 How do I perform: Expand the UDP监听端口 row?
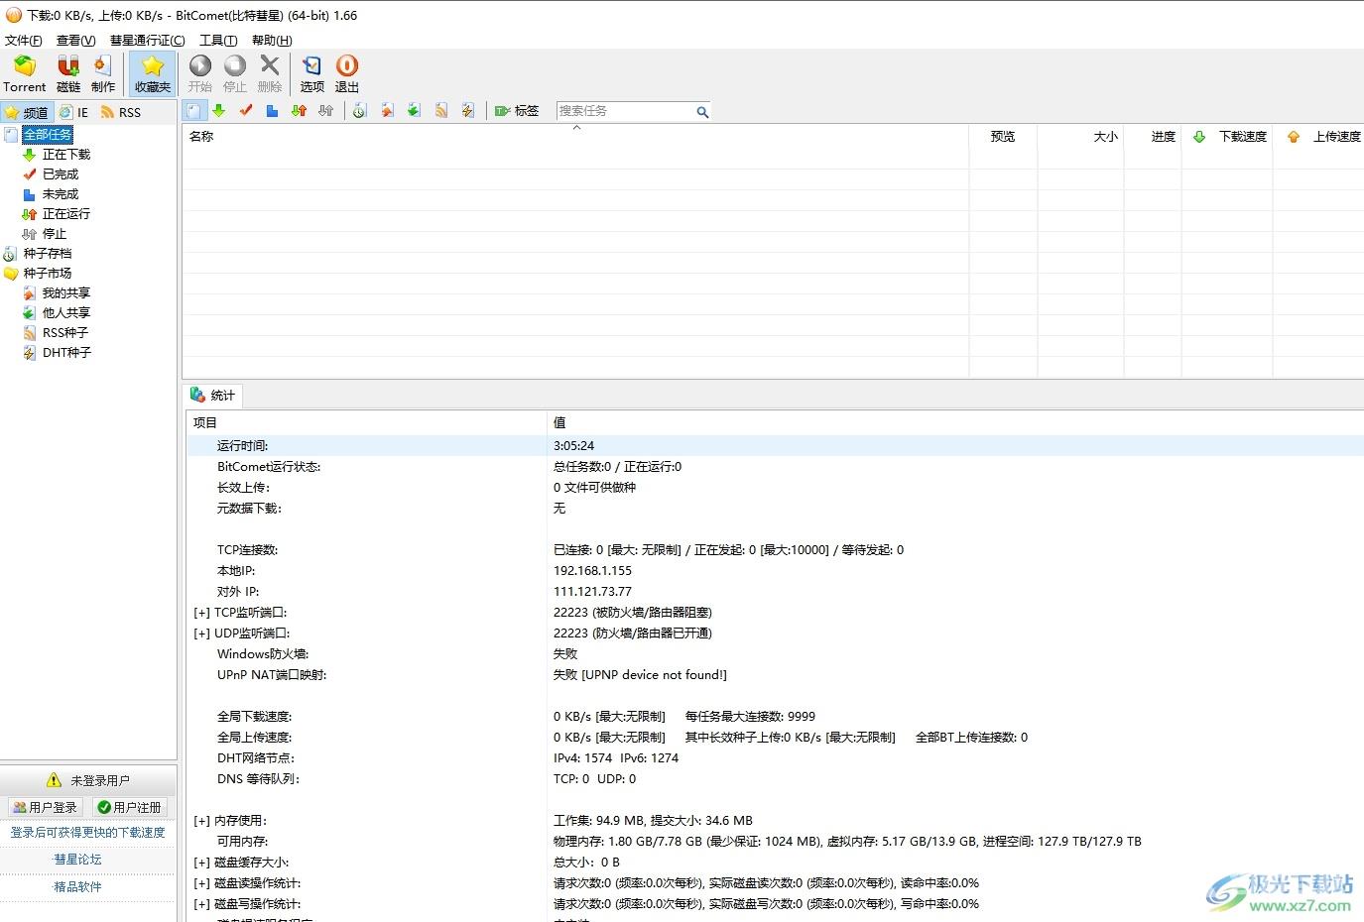click(x=201, y=634)
